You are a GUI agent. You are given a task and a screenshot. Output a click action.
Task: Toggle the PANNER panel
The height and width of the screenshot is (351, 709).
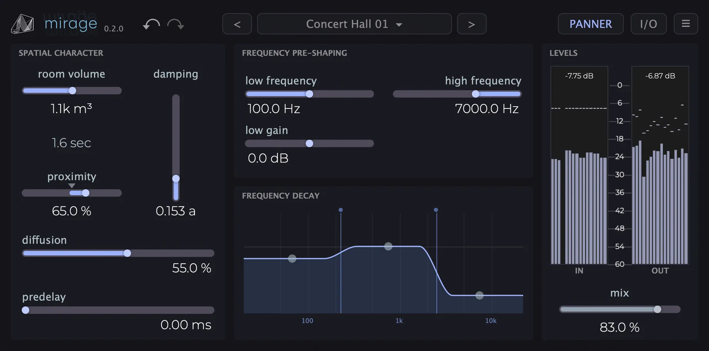[590, 24]
